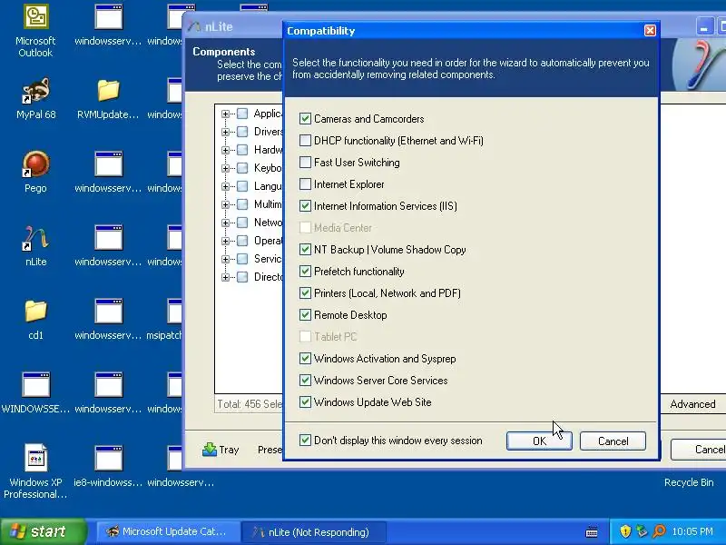Image resolution: width=726 pixels, height=545 pixels.
Task: Select windowsserv... icon beside cd1 folder
Action: pyautogui.click(x=108, y=319)
